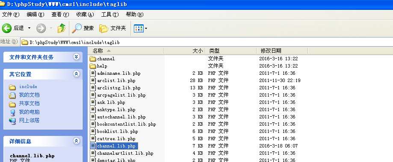Open the 我的文档 link
Image resolution: width=393 pixels, height=162 pixels.
(x=30, y=95)
